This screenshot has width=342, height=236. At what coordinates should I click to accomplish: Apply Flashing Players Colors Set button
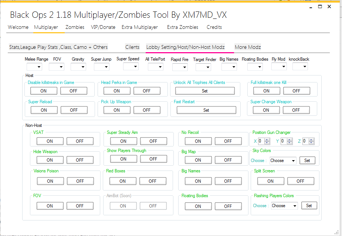(309, 205)
